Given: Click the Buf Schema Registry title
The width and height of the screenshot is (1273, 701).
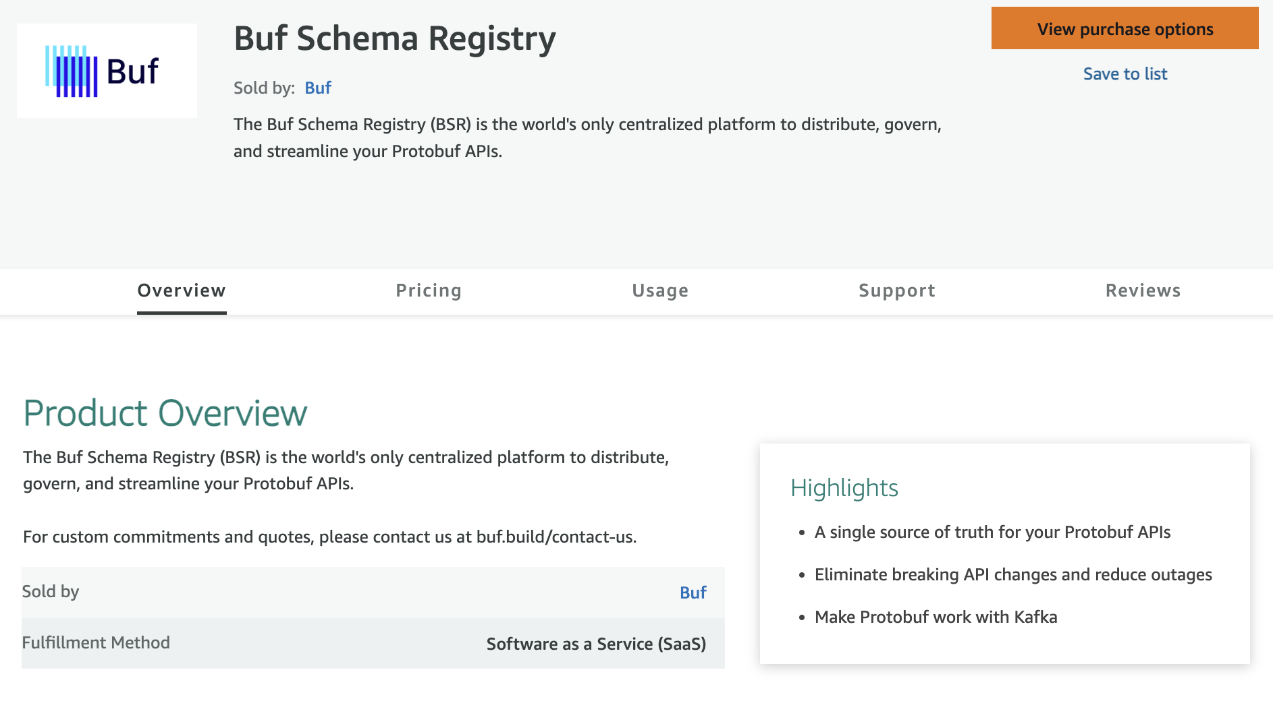Looking at the screenshot, I should pyautogui.click(x=395, y=38).
